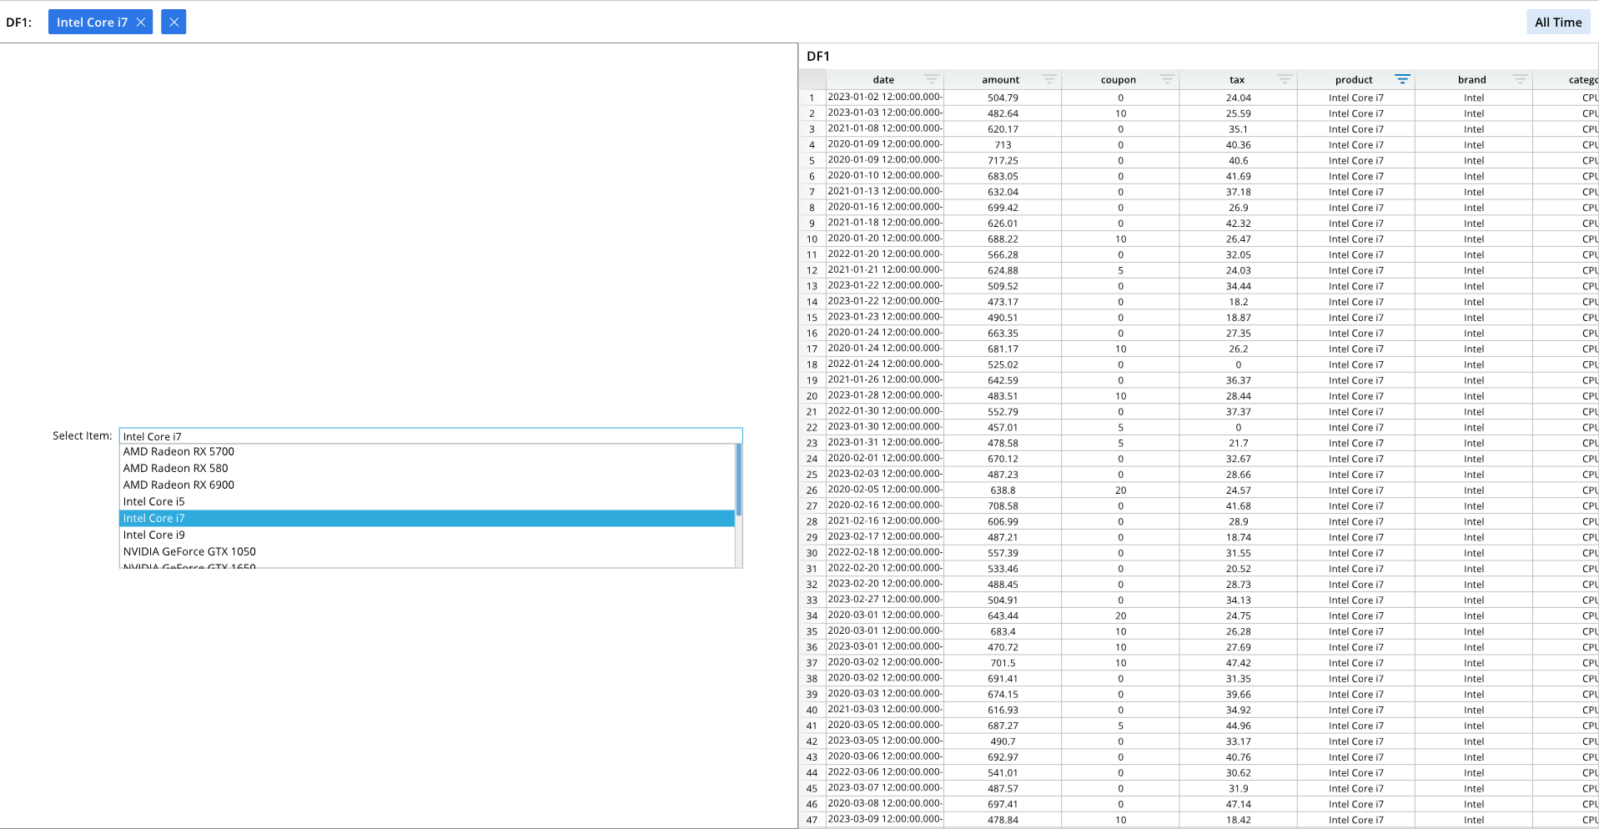Choose AMD Radeon RX 6900 from list
Image resolution: width=1599 pixels, height=829 pixels.
click(427, 485)
